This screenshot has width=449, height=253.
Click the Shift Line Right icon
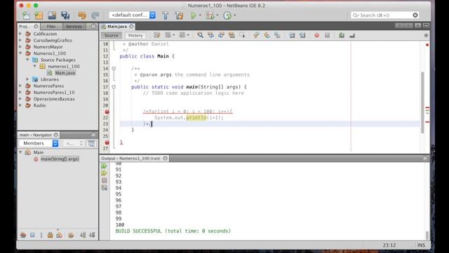(302, 35)
